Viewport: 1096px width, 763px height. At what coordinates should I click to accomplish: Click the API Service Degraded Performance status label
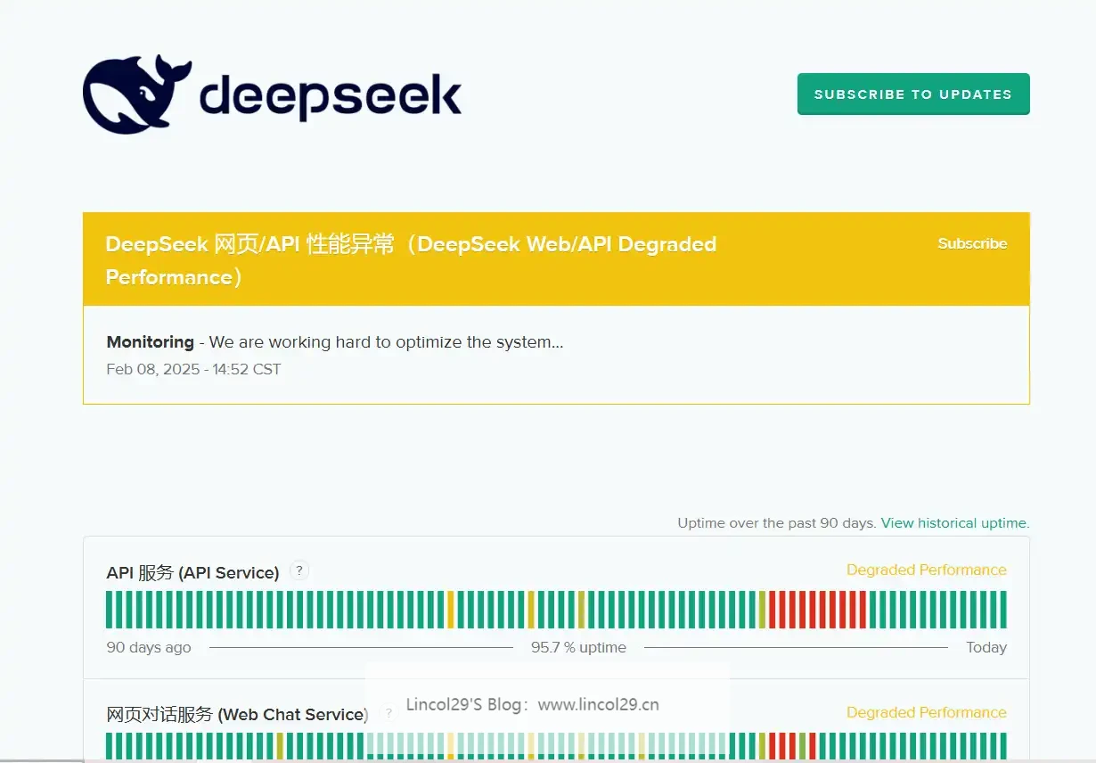coord(926,570)
